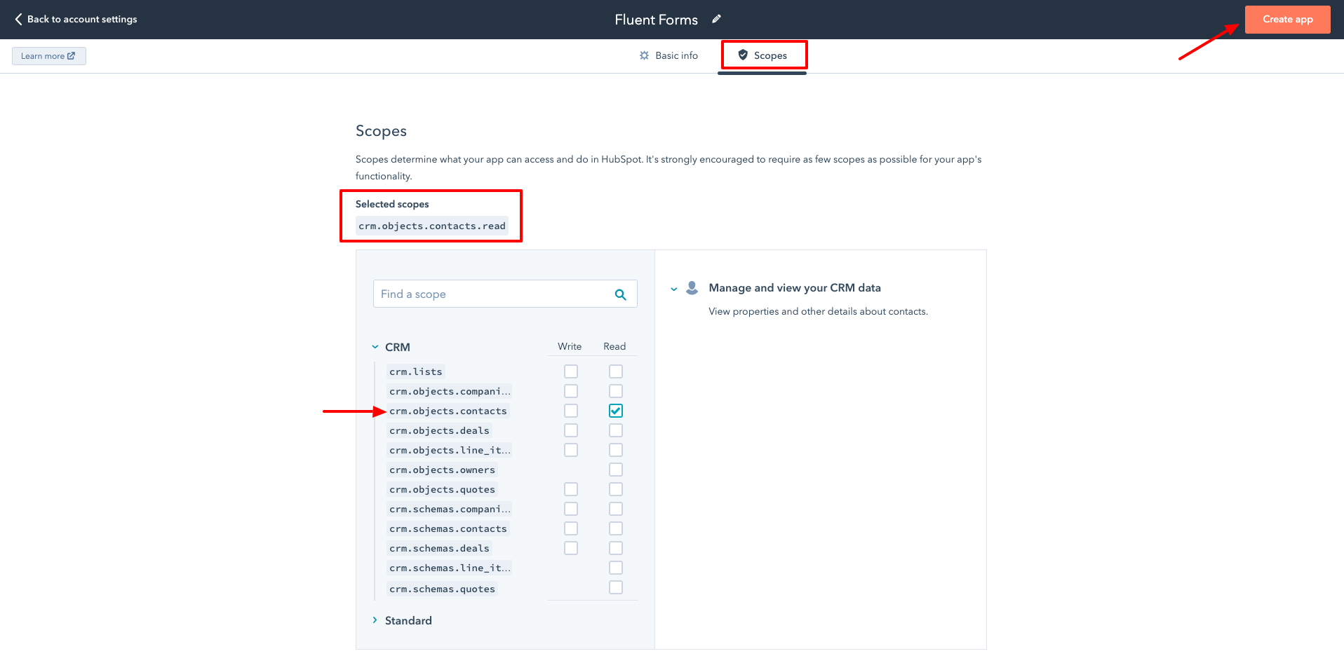Screen dimensions: 1344x670
Task: Click the crm.objects.owners scope label
Action: (443, 470)
